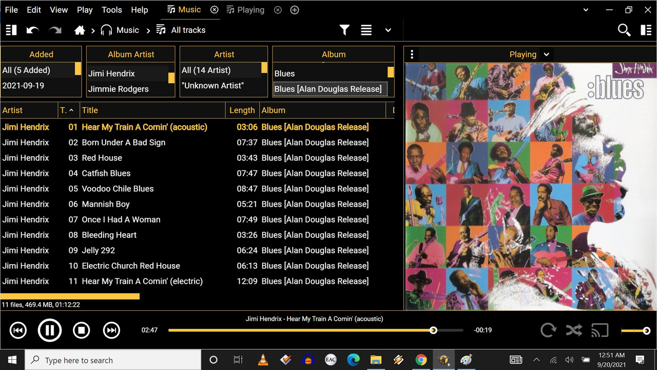Open Google Chrome from the taskbar
657x370 pixels.
(x=421, y=360)
